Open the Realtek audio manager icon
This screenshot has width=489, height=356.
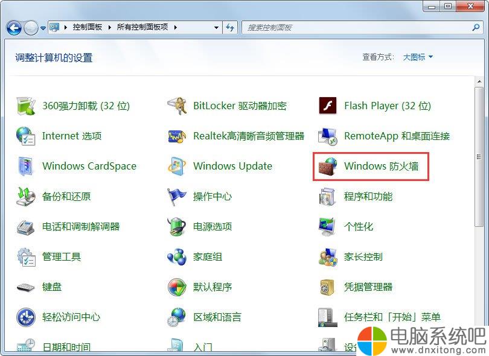[177, 136]
